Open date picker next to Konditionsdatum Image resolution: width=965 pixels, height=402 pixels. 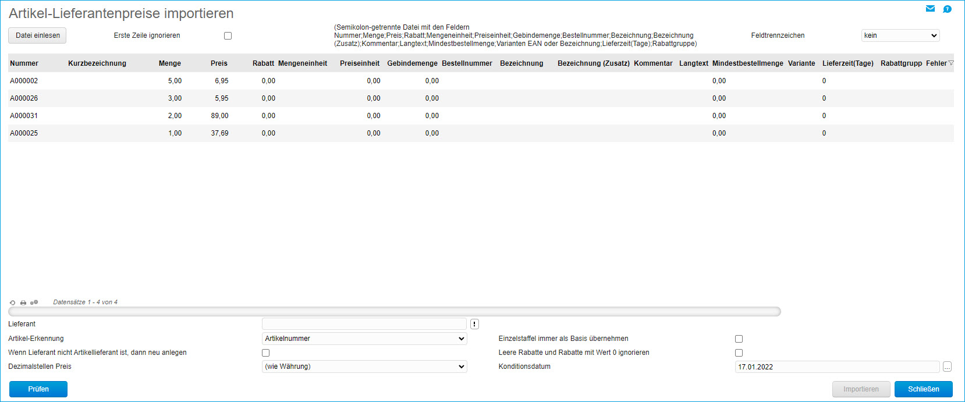click(947, 367)
